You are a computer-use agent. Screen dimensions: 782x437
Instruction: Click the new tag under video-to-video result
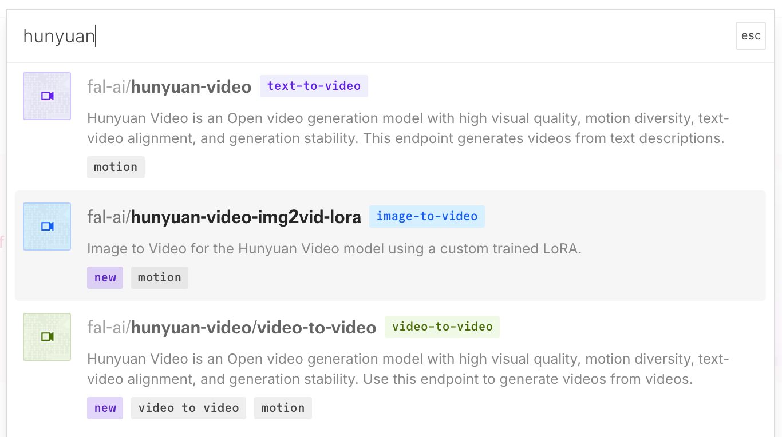pyautogui.click(x=105, y=408)
